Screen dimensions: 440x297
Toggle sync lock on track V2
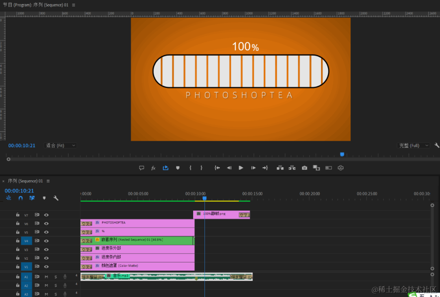(37, 258)
